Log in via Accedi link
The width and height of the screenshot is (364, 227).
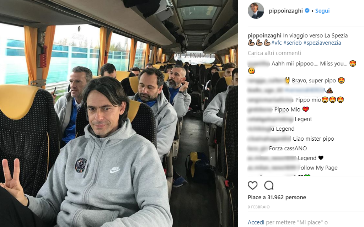click(x=256, y=222)
